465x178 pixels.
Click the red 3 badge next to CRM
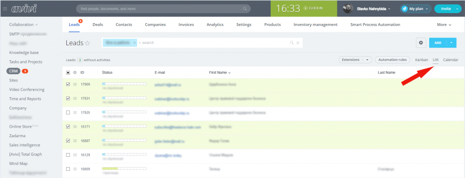[25, 71]
